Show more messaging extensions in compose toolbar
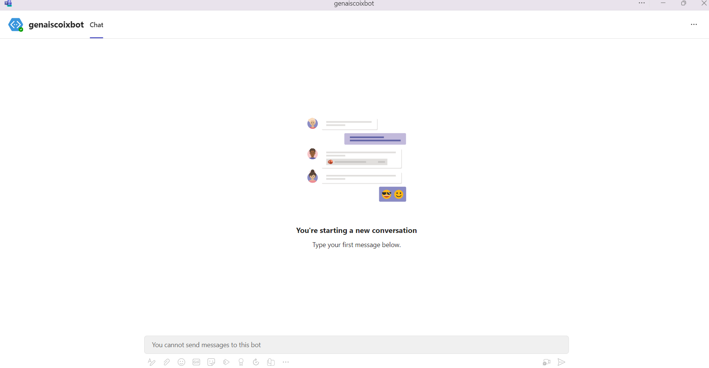The width and height of the screenshot is (709, 368). [x=286, y=362]
